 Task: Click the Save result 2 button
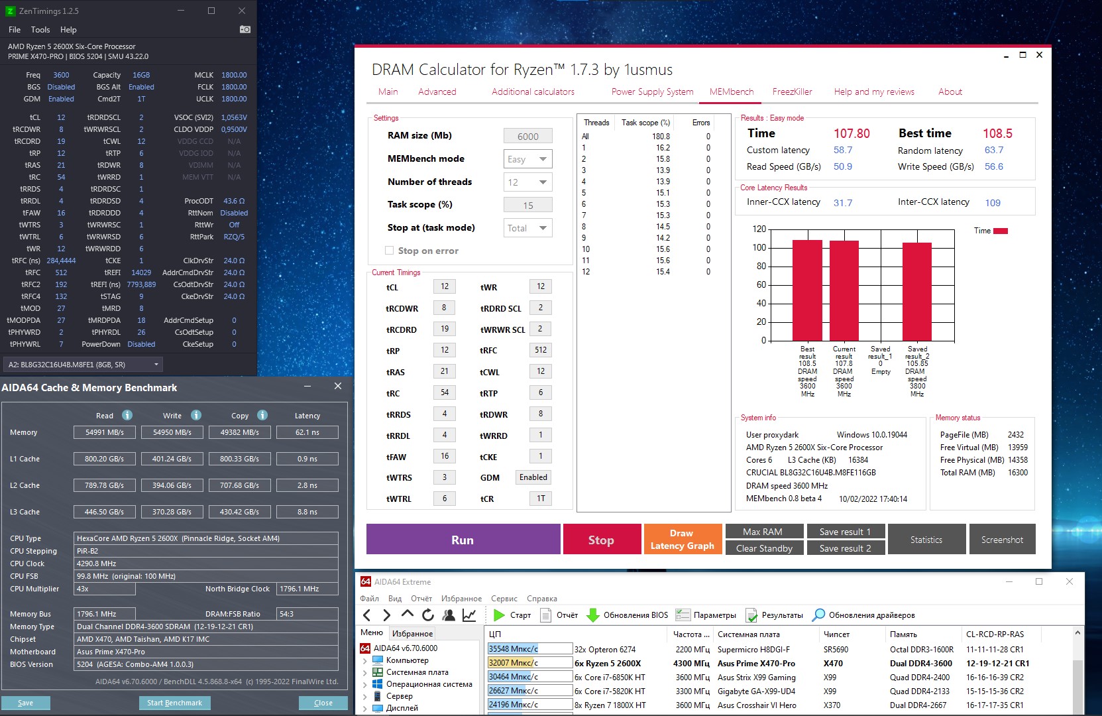846,548
